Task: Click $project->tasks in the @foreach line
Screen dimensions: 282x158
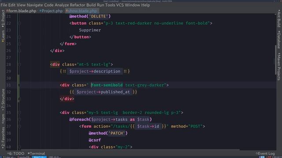Action: 109,119
